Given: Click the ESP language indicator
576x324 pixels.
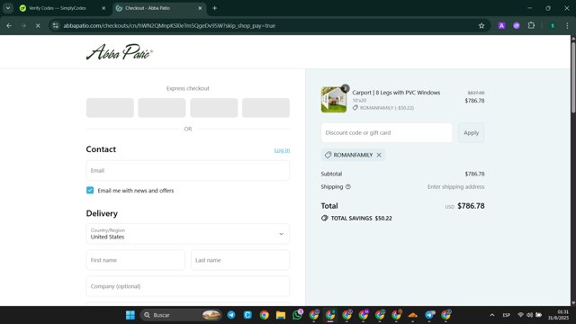Looking at the screenshot, I should point(506,315).
